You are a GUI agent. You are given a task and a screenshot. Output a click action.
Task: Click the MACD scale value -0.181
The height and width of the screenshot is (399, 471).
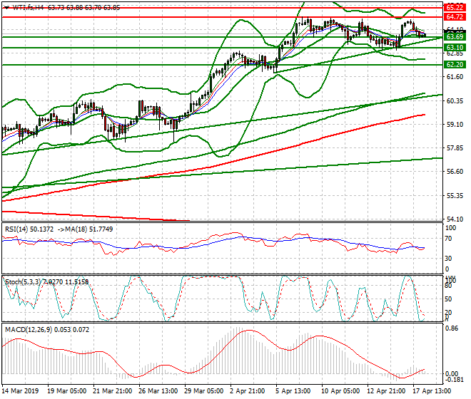coord(453,380)
